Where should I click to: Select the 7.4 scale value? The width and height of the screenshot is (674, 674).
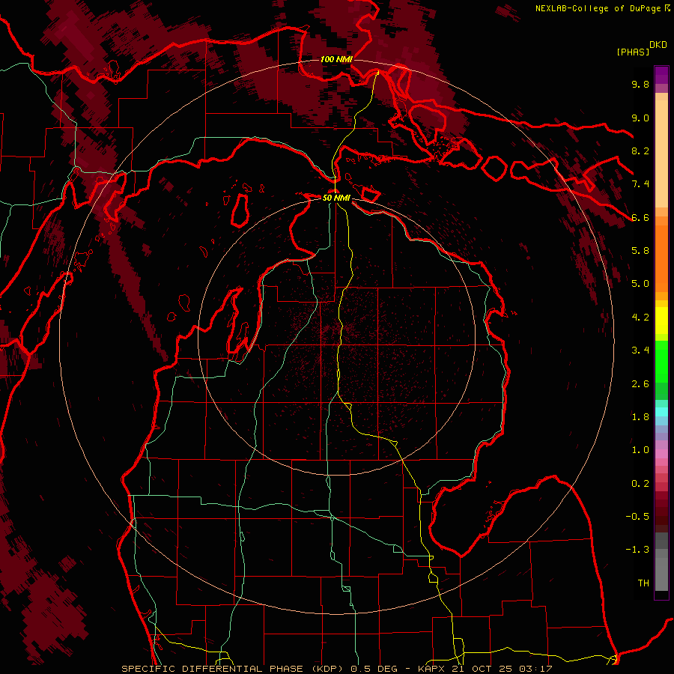640,184
